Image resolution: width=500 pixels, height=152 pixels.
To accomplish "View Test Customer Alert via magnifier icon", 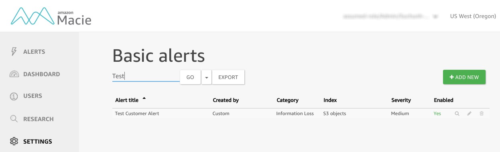I will (457, 114).
